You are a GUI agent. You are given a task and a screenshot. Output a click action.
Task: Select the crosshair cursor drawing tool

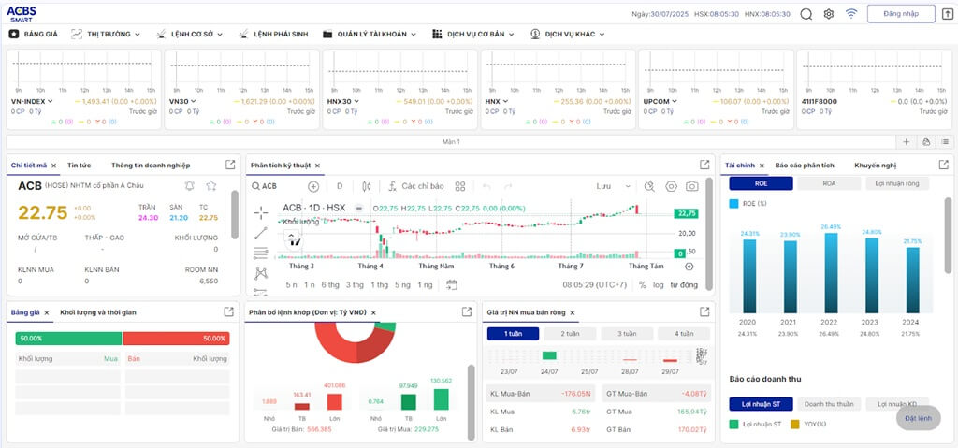261,211
